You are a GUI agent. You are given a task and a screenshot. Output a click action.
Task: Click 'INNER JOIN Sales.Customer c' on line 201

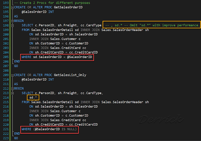pos(55,39)
